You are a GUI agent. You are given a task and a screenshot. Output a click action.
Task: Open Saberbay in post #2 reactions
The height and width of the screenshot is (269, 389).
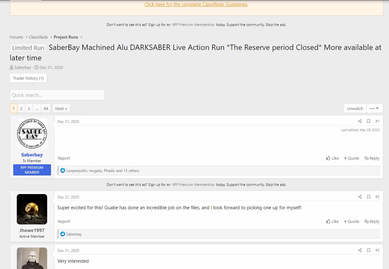74,234
